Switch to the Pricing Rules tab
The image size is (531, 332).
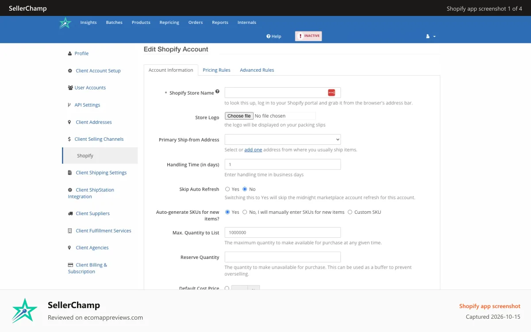pos(216,70)
